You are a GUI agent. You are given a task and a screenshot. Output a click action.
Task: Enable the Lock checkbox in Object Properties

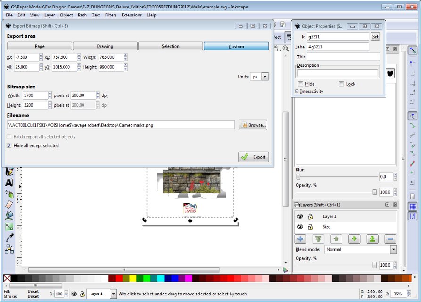(x=341, y=84)
